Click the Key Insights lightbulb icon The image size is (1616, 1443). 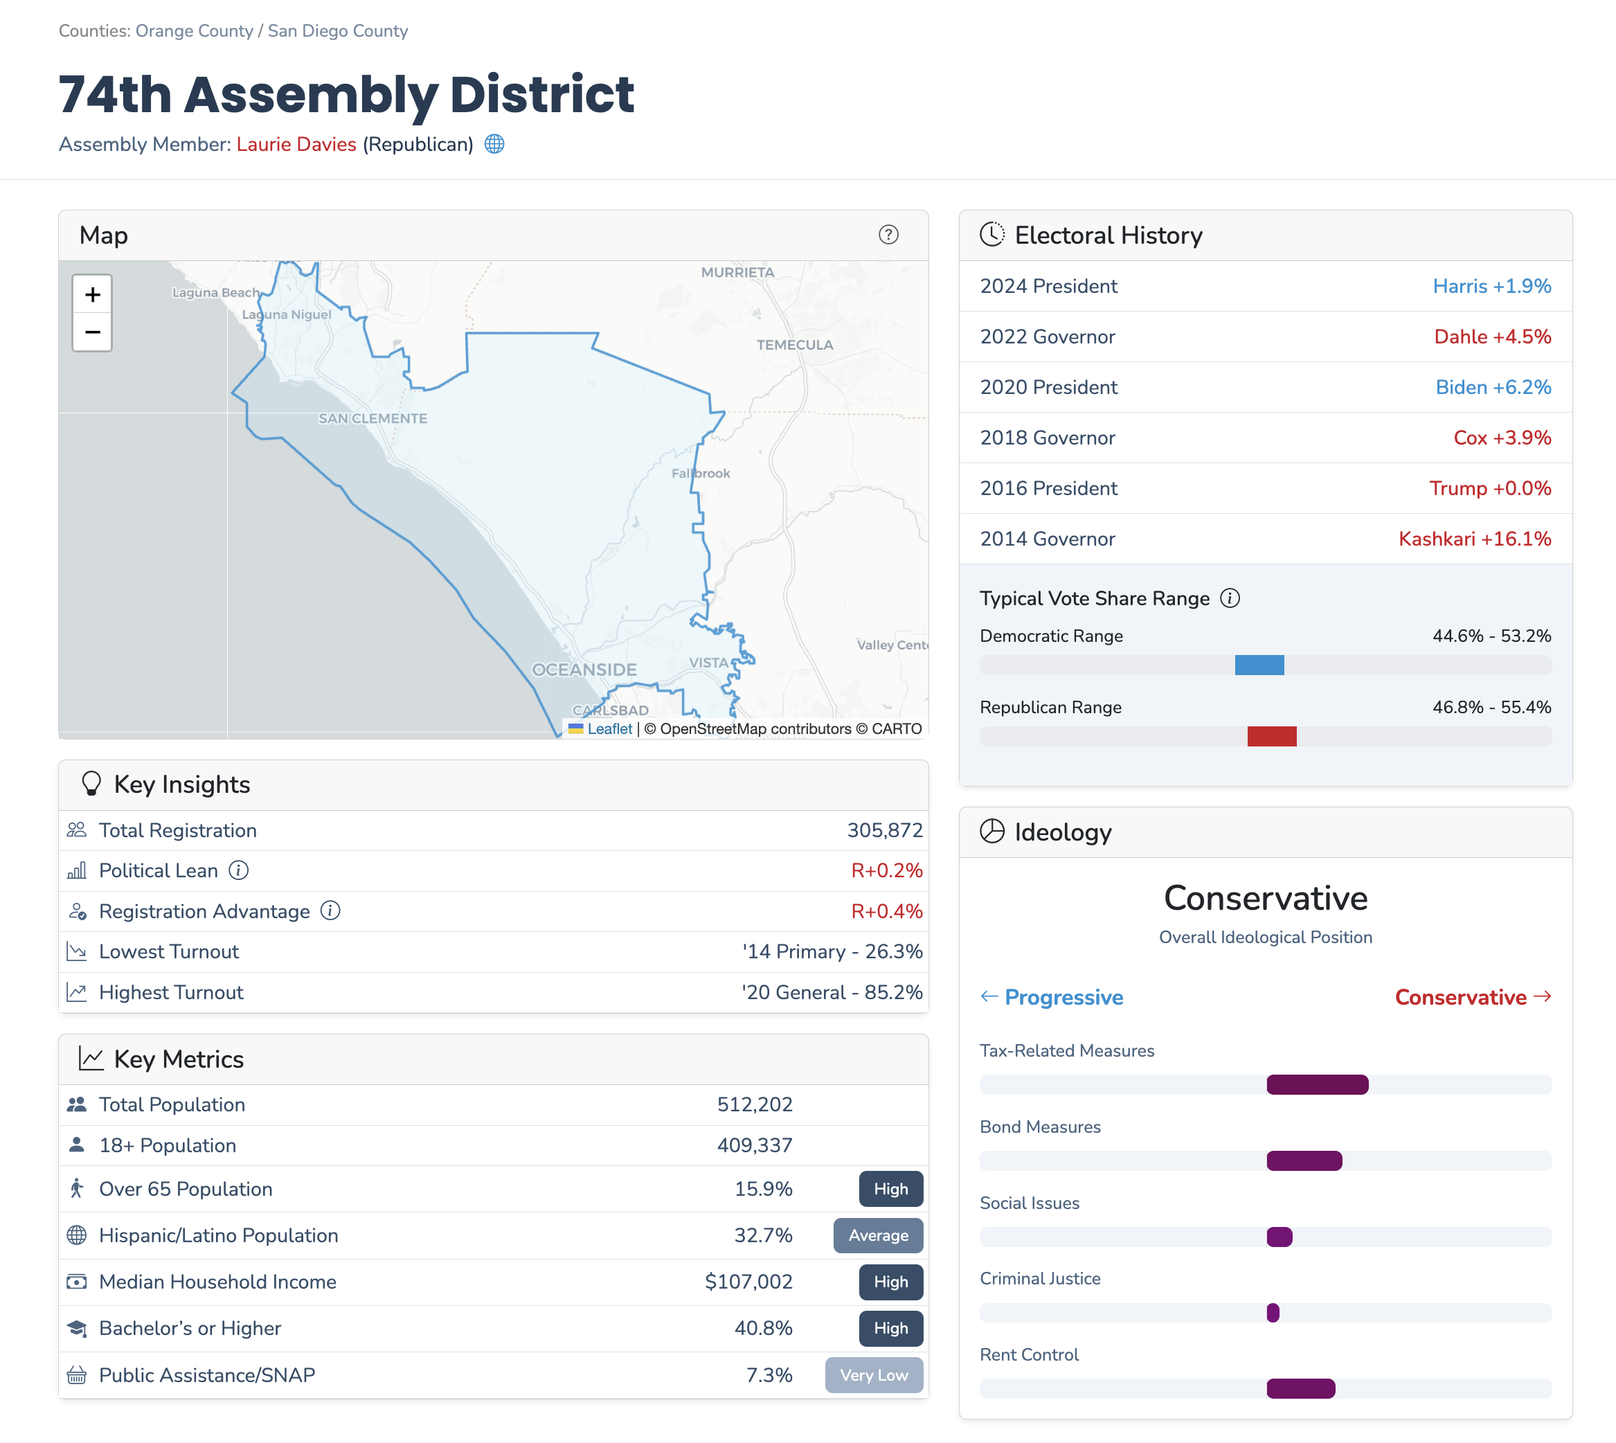(x=91, y=783)
